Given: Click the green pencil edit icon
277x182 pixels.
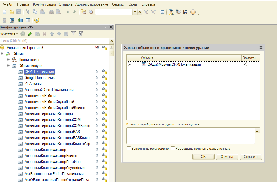Looking at the screenshot, I should pyautogui.click(x=30, y=34).
